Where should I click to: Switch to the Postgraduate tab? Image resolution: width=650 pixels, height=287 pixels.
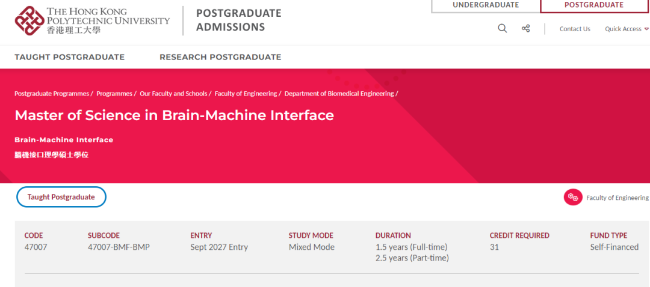[593, 6]
